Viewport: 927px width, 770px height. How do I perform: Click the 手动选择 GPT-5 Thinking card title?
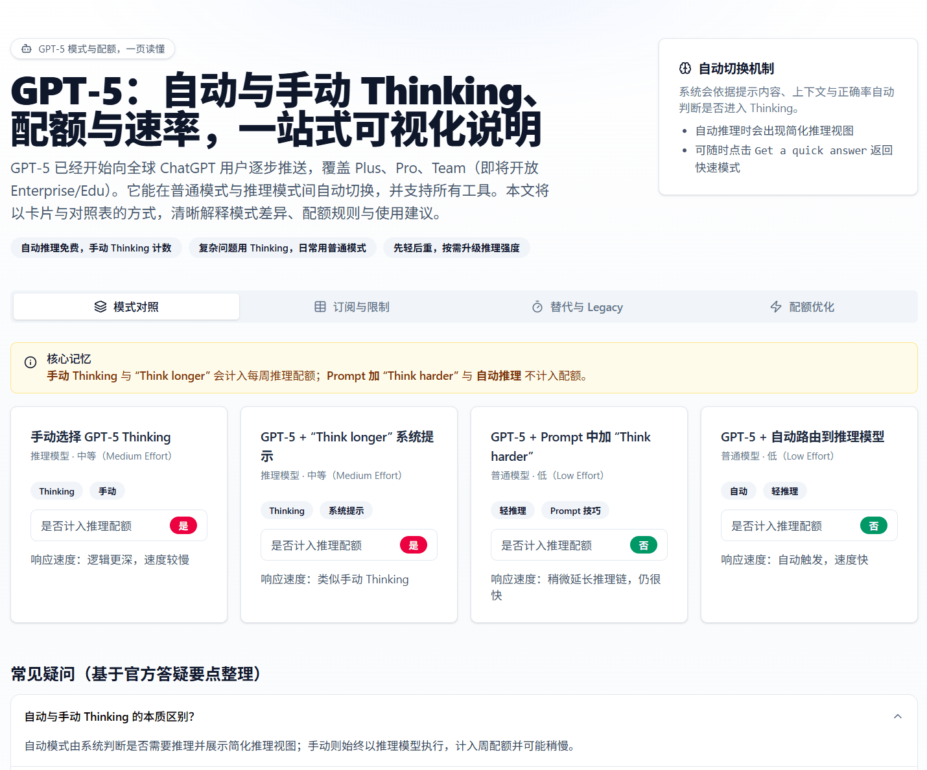[x=101, y=437]
